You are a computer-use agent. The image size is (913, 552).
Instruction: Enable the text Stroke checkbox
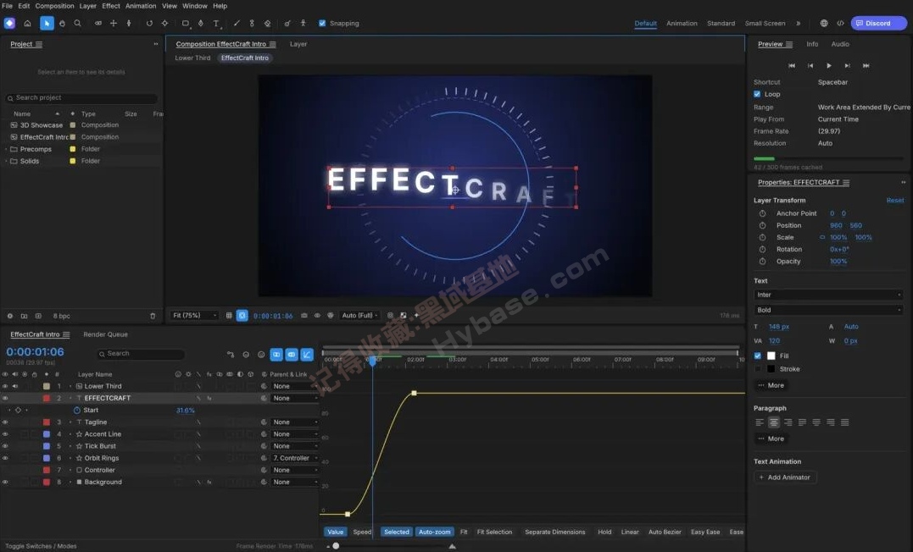click(x=758, y=369)
